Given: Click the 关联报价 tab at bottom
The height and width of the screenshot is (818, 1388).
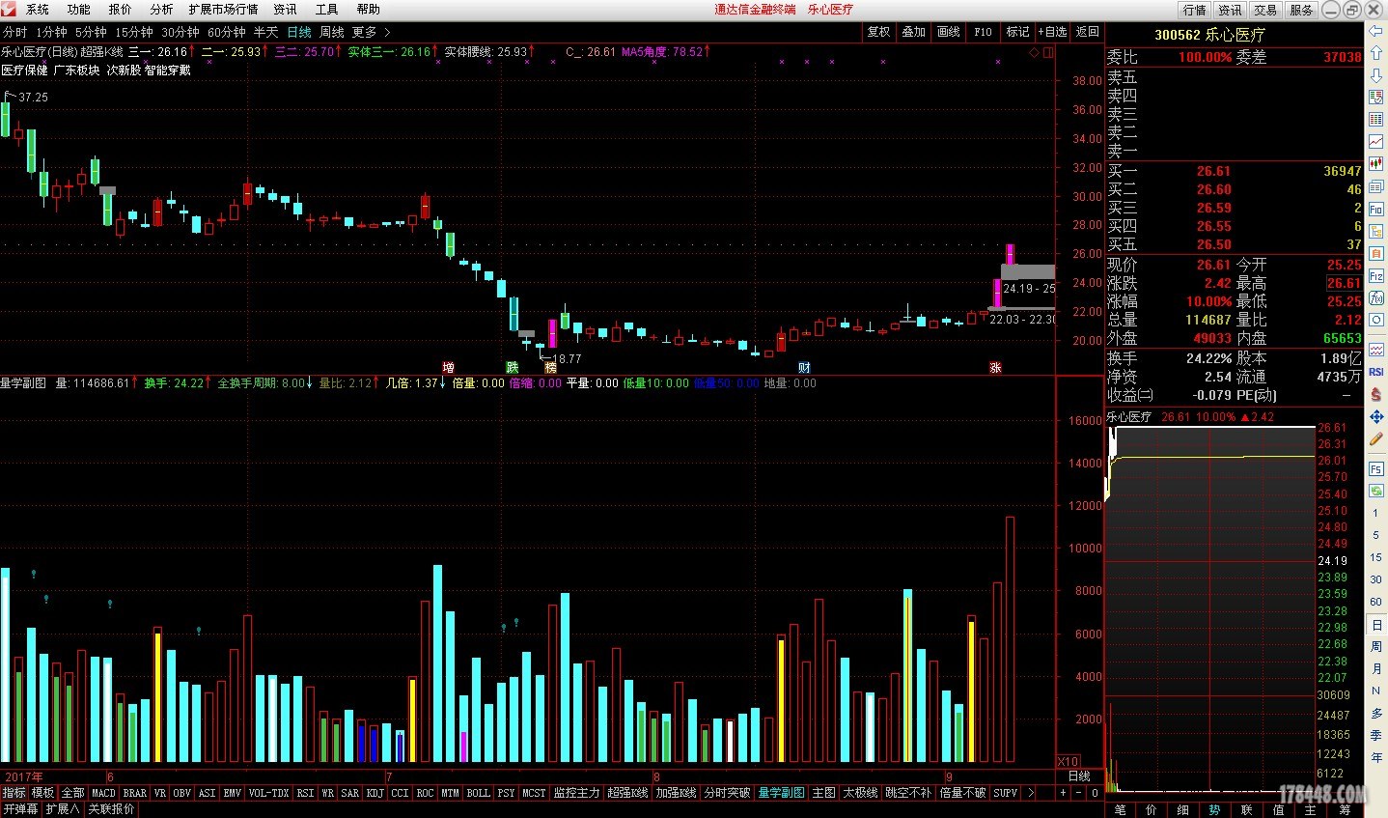Looking at the screenshot, I should click(x=111, y=808).
